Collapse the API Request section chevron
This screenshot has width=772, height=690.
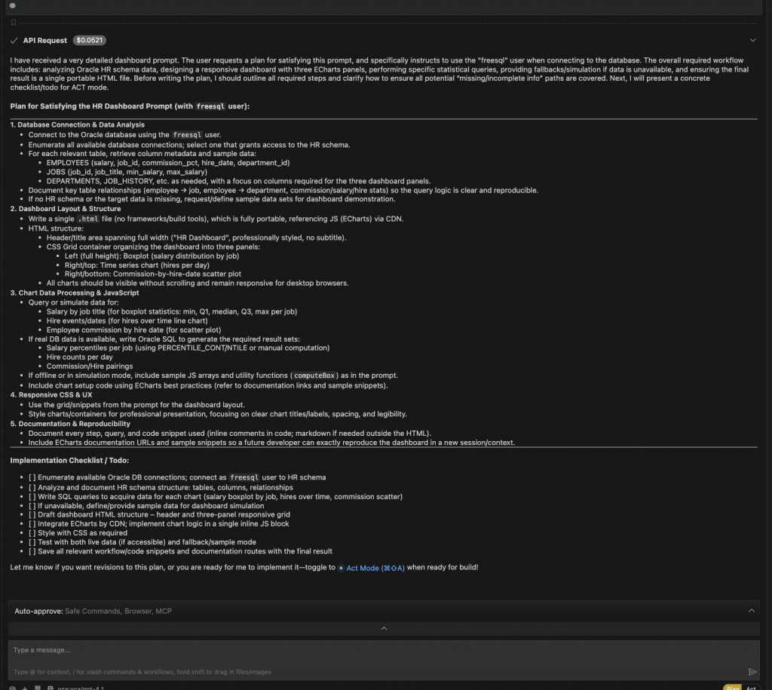753,41
